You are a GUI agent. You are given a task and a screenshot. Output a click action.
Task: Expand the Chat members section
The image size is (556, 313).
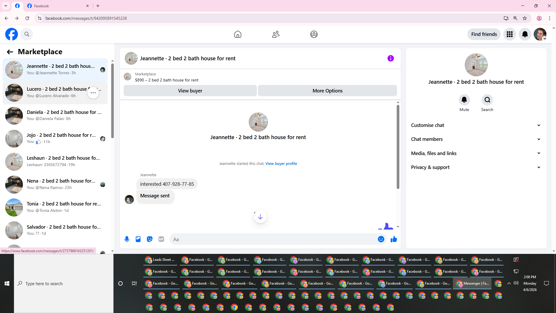pos(476,139)
